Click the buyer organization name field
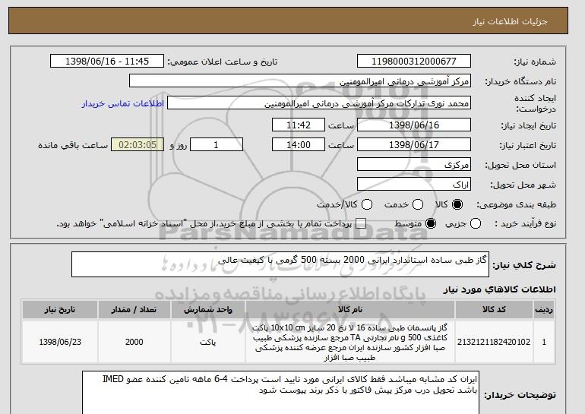The width and height of the screenshot is (585, 414). point(300,81)
